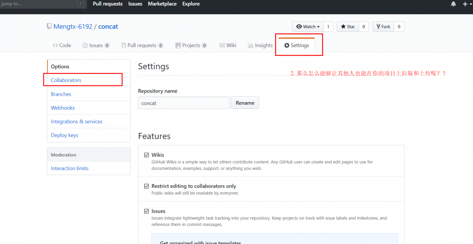Click the Features heading
Image resolution: width=473 pixels, height=244 pixels.
tap(154, 136)
